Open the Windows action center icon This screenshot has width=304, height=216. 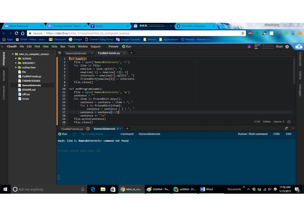(297, 189)
